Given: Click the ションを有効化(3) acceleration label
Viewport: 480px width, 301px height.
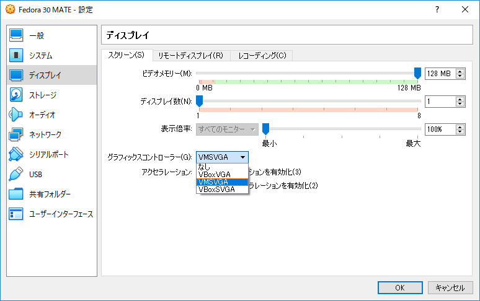Looking at the screenshot, I should [x=275, y=172].
